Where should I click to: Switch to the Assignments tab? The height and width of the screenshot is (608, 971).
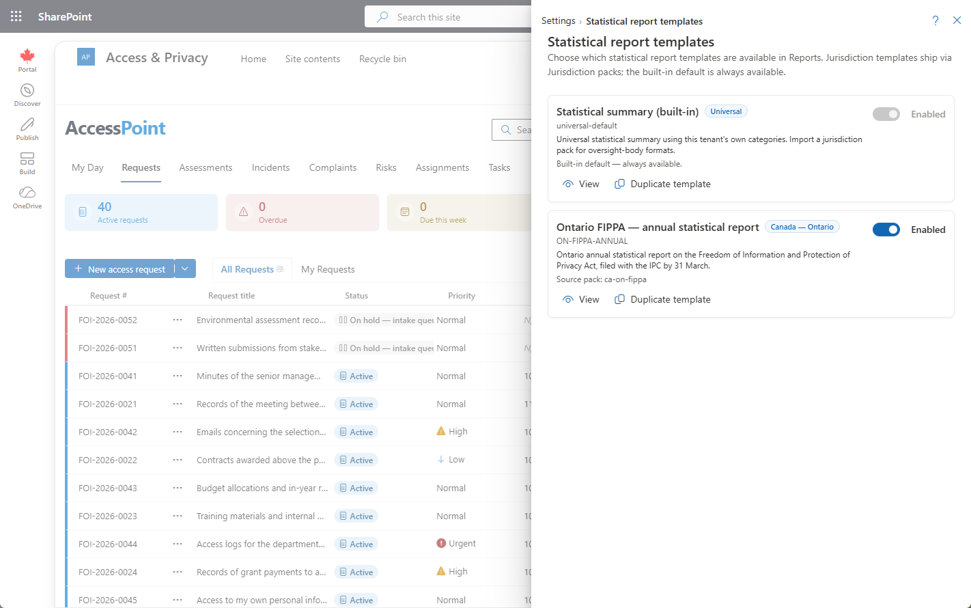442,167
